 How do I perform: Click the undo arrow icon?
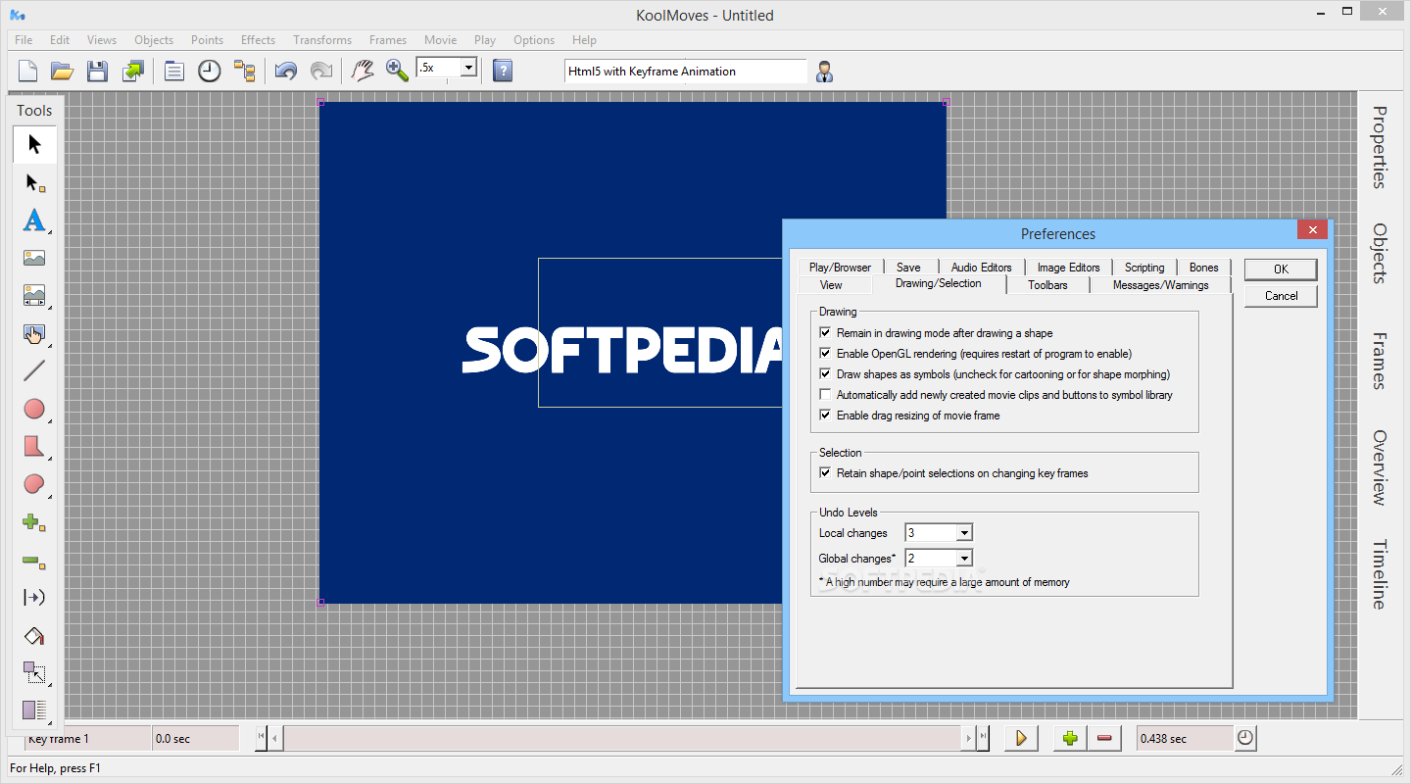286,71
